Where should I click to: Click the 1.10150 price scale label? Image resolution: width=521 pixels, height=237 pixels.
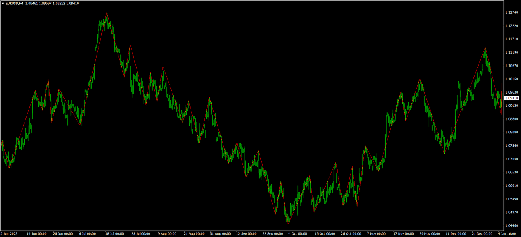coord(512,79)
